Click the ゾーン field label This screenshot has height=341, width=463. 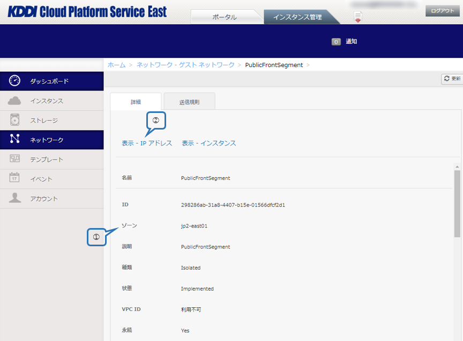129,225
